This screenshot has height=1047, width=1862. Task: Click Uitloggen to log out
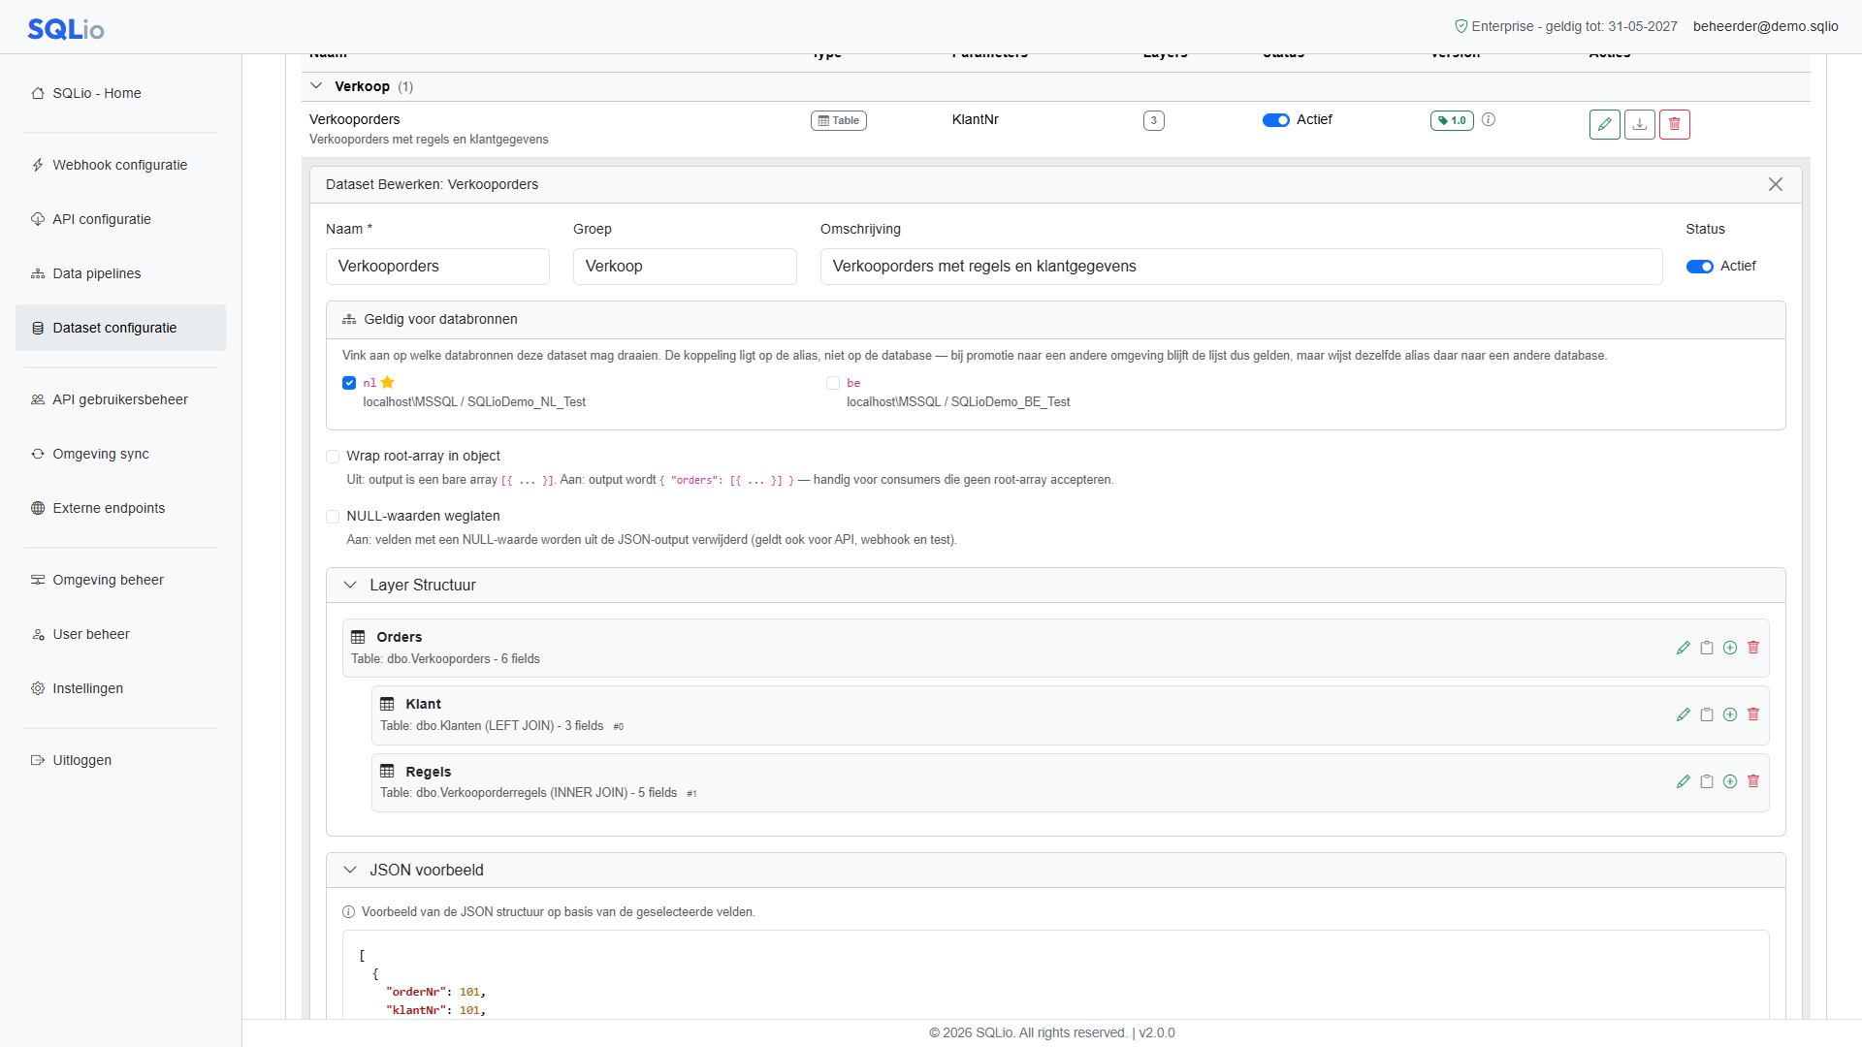pos(120,760)
